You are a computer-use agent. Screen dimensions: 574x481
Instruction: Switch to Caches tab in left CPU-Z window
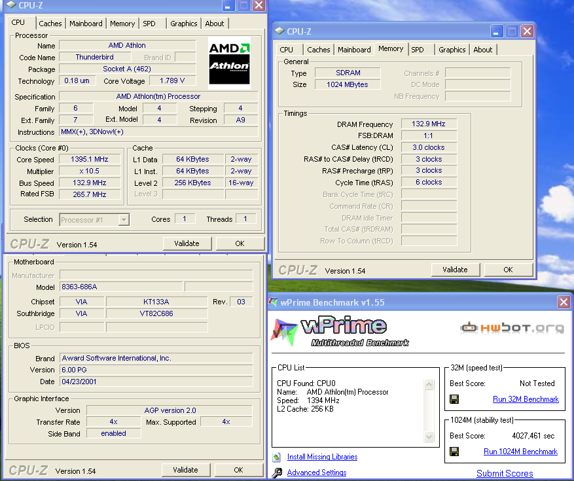[x=50, y=24]
